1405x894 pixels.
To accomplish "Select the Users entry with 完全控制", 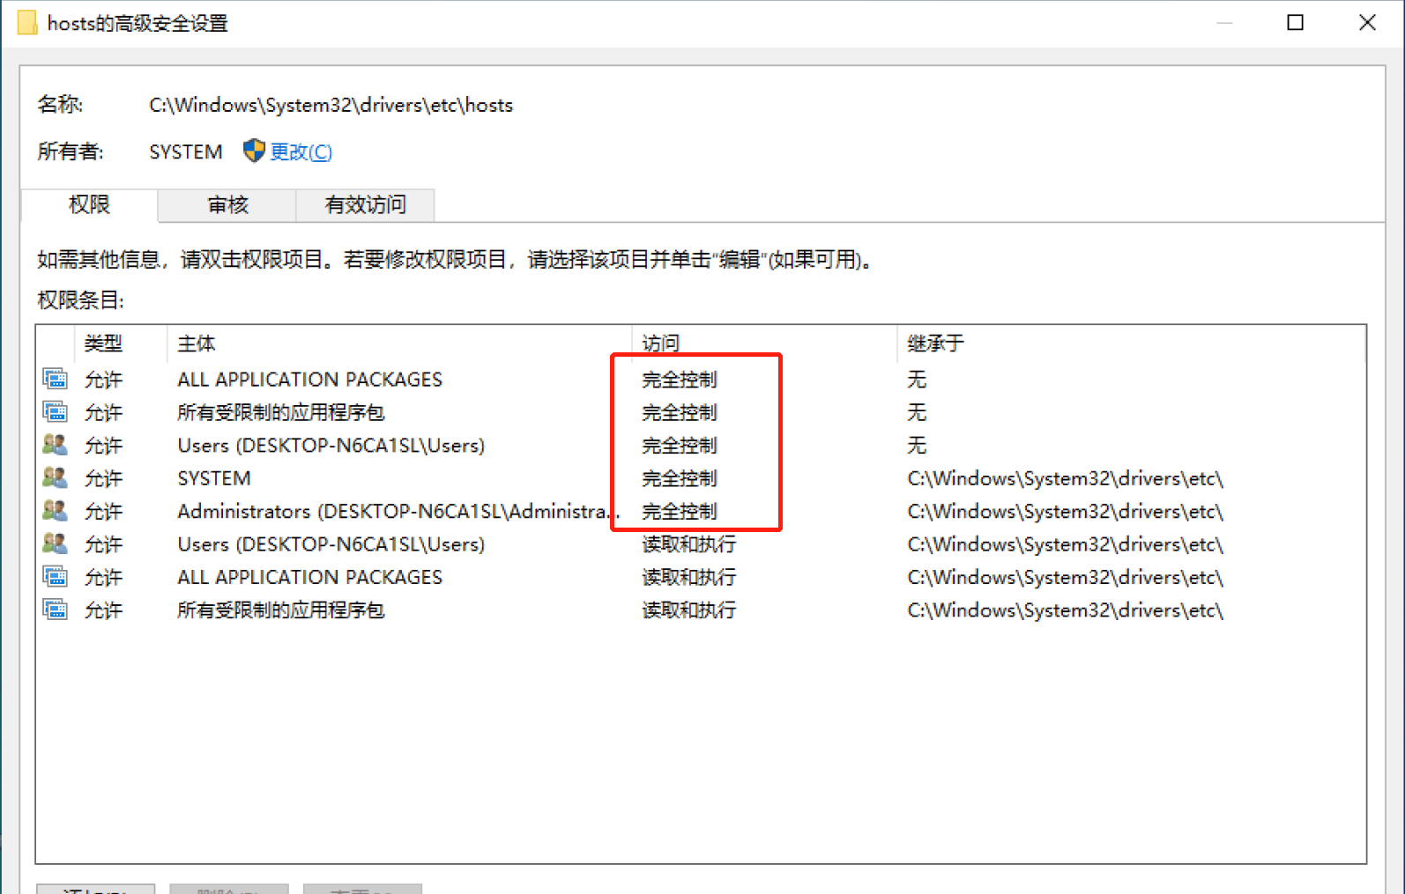I will click(x=701, y=445).
